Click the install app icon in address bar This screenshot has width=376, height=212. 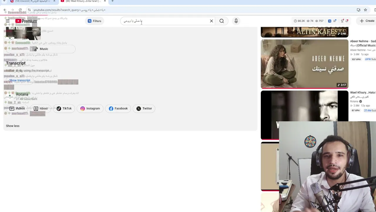click(359, 10)
